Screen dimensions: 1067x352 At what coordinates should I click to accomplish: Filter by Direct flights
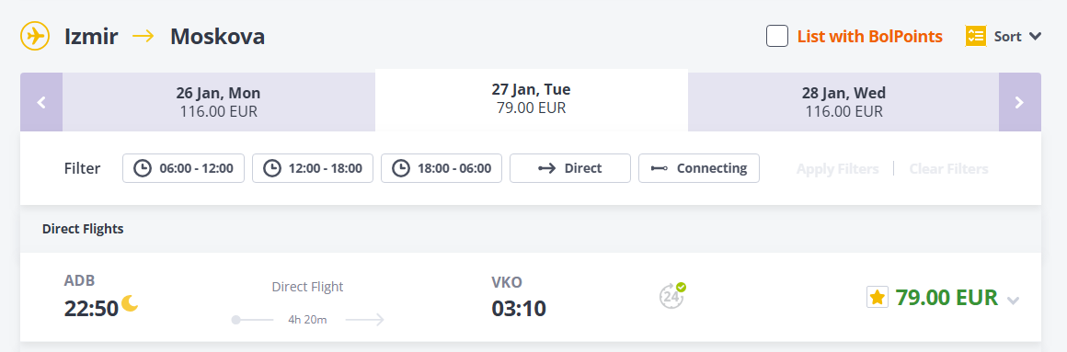tap(570, 168)
